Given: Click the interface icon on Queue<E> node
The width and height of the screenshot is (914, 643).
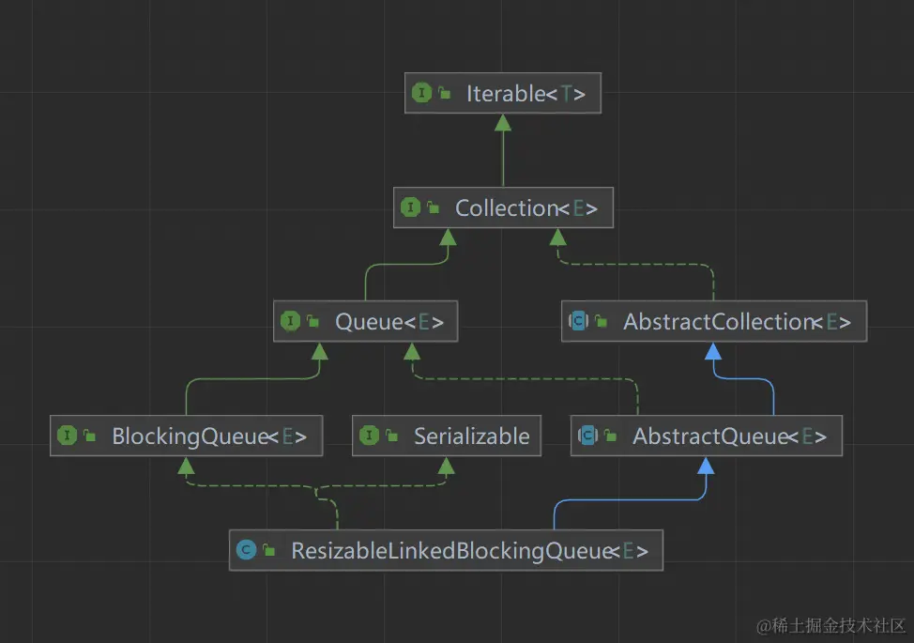Looking at the screenshot, I should coord(290,321).
